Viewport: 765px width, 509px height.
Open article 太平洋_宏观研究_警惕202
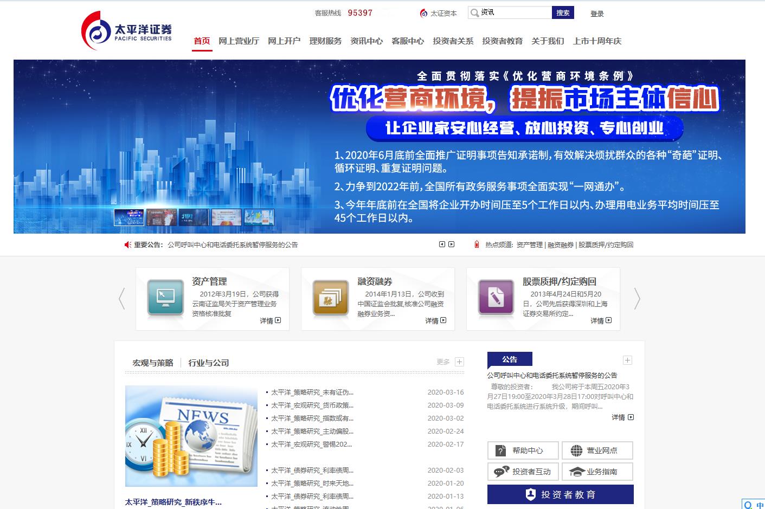pos(312,444)
